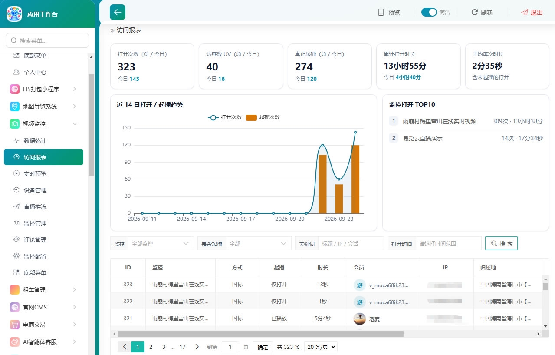Click the 电商交易 cart icon
Viewport: 555px width, 355px height.
[15, 325]
